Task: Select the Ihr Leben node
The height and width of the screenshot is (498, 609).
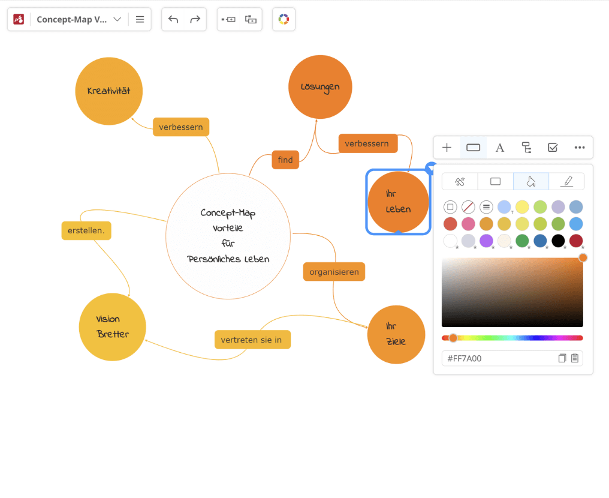Action: [x=398, y=202]
